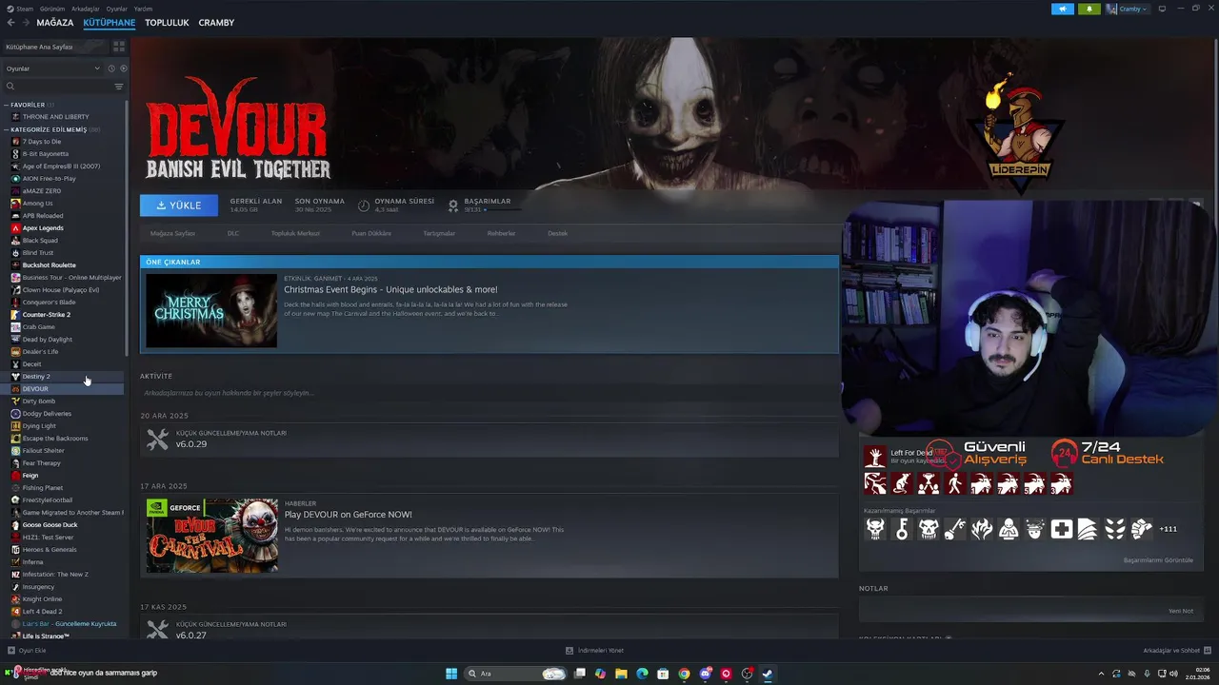Click the wrench icon beside v6.0.27

(x=157, y=630)
